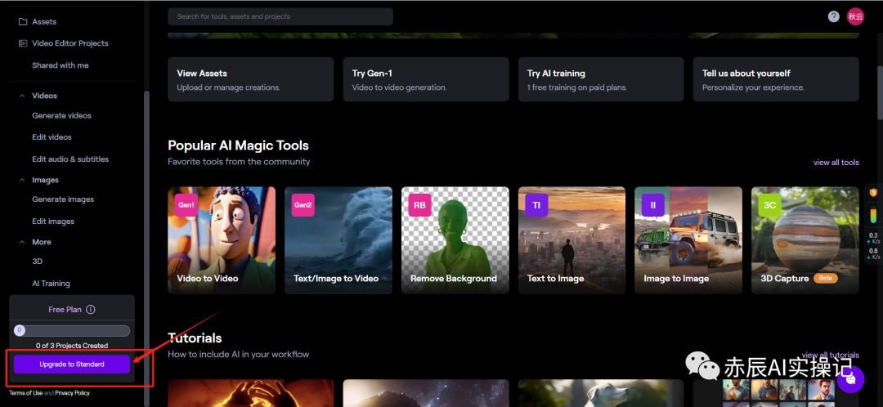Open the user profile avatar
Viewport: 883px width, 407px height.
855,16
